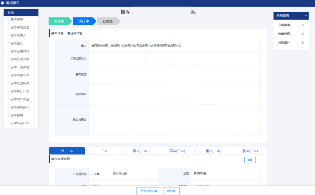Open 相关文件汇集 at the bottom
This screenshot has height=195, width=315.
(x=149, y=191)
